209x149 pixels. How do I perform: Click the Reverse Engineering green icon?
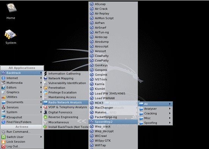pos(45,117)
